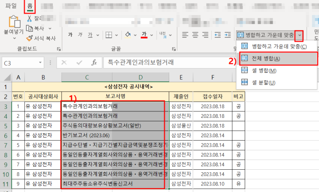Click date cell 2023.08.10

tap(213, 184)
